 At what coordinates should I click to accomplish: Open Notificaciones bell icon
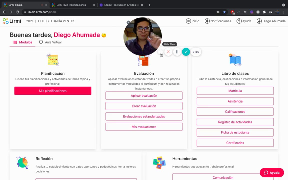point(207,21)
